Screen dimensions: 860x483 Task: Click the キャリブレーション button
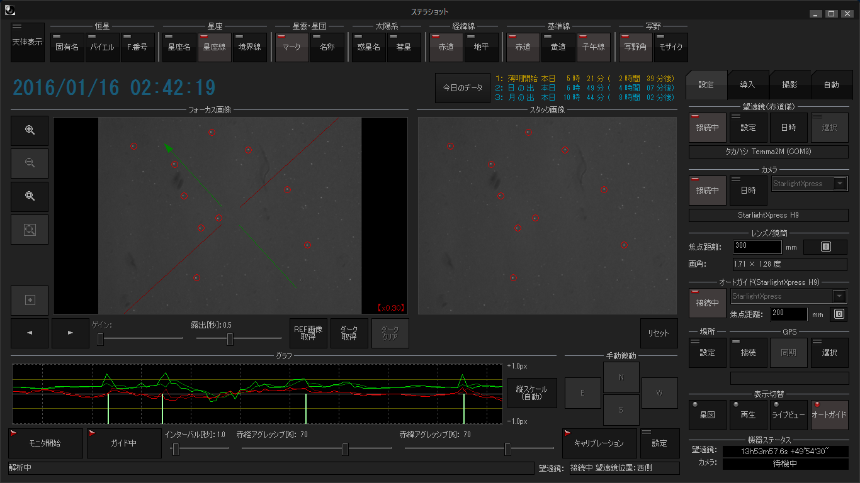coord(599,443)
